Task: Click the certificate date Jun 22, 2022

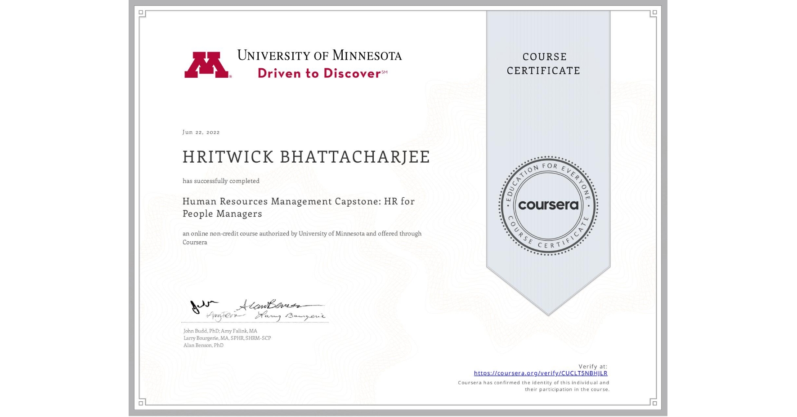Action: [x=201, y=132]
